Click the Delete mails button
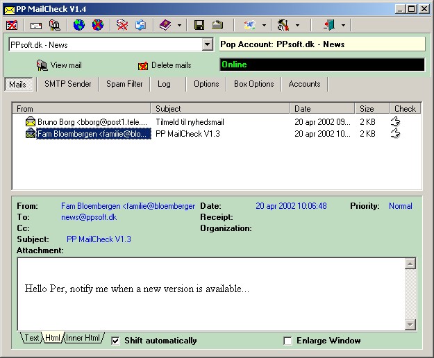This screenshot has width=434, height=358. (165, 65)
